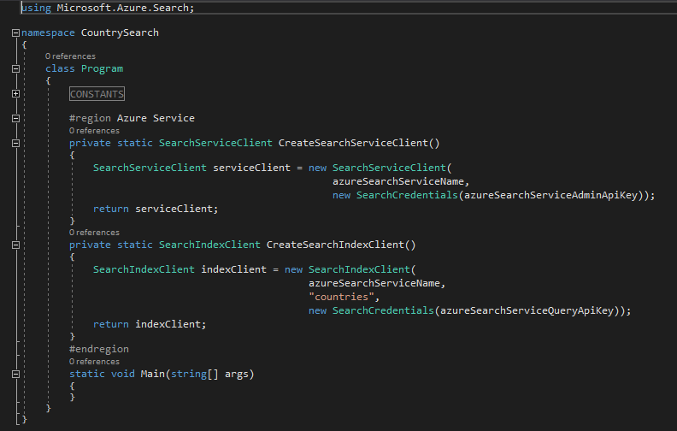Select SearchCredentials in the admin key line
The image size is (677, 431).
tap(407, 195)
